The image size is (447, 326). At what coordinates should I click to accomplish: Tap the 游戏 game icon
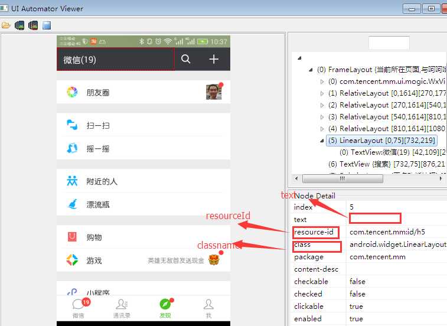[x=72, y=260]
